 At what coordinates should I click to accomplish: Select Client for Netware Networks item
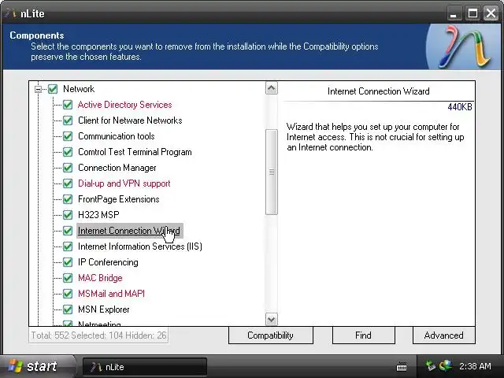click(x=130, y=120)
